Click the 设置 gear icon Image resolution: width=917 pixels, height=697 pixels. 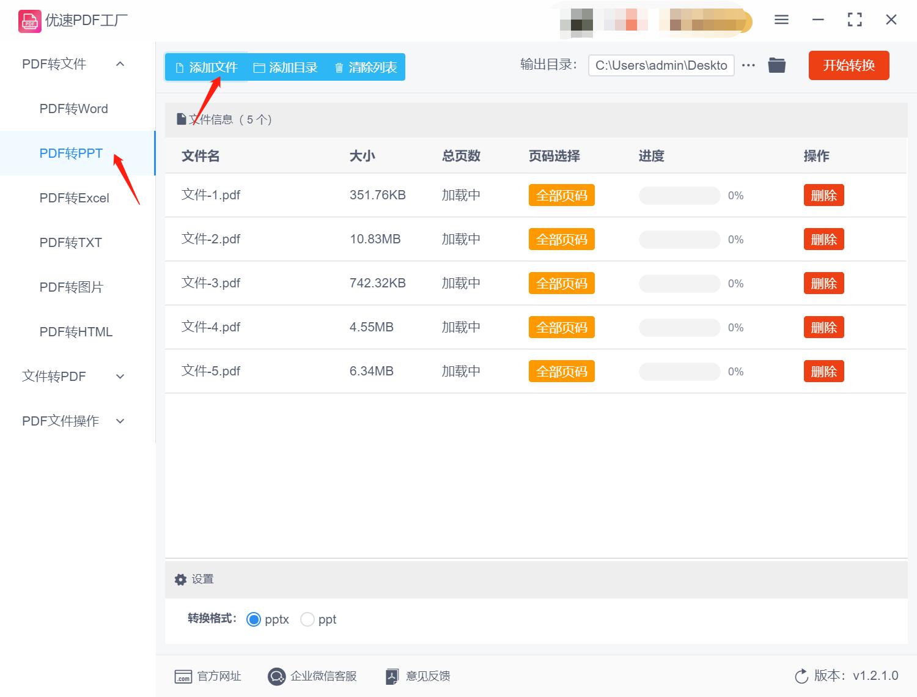click(180, 579)
